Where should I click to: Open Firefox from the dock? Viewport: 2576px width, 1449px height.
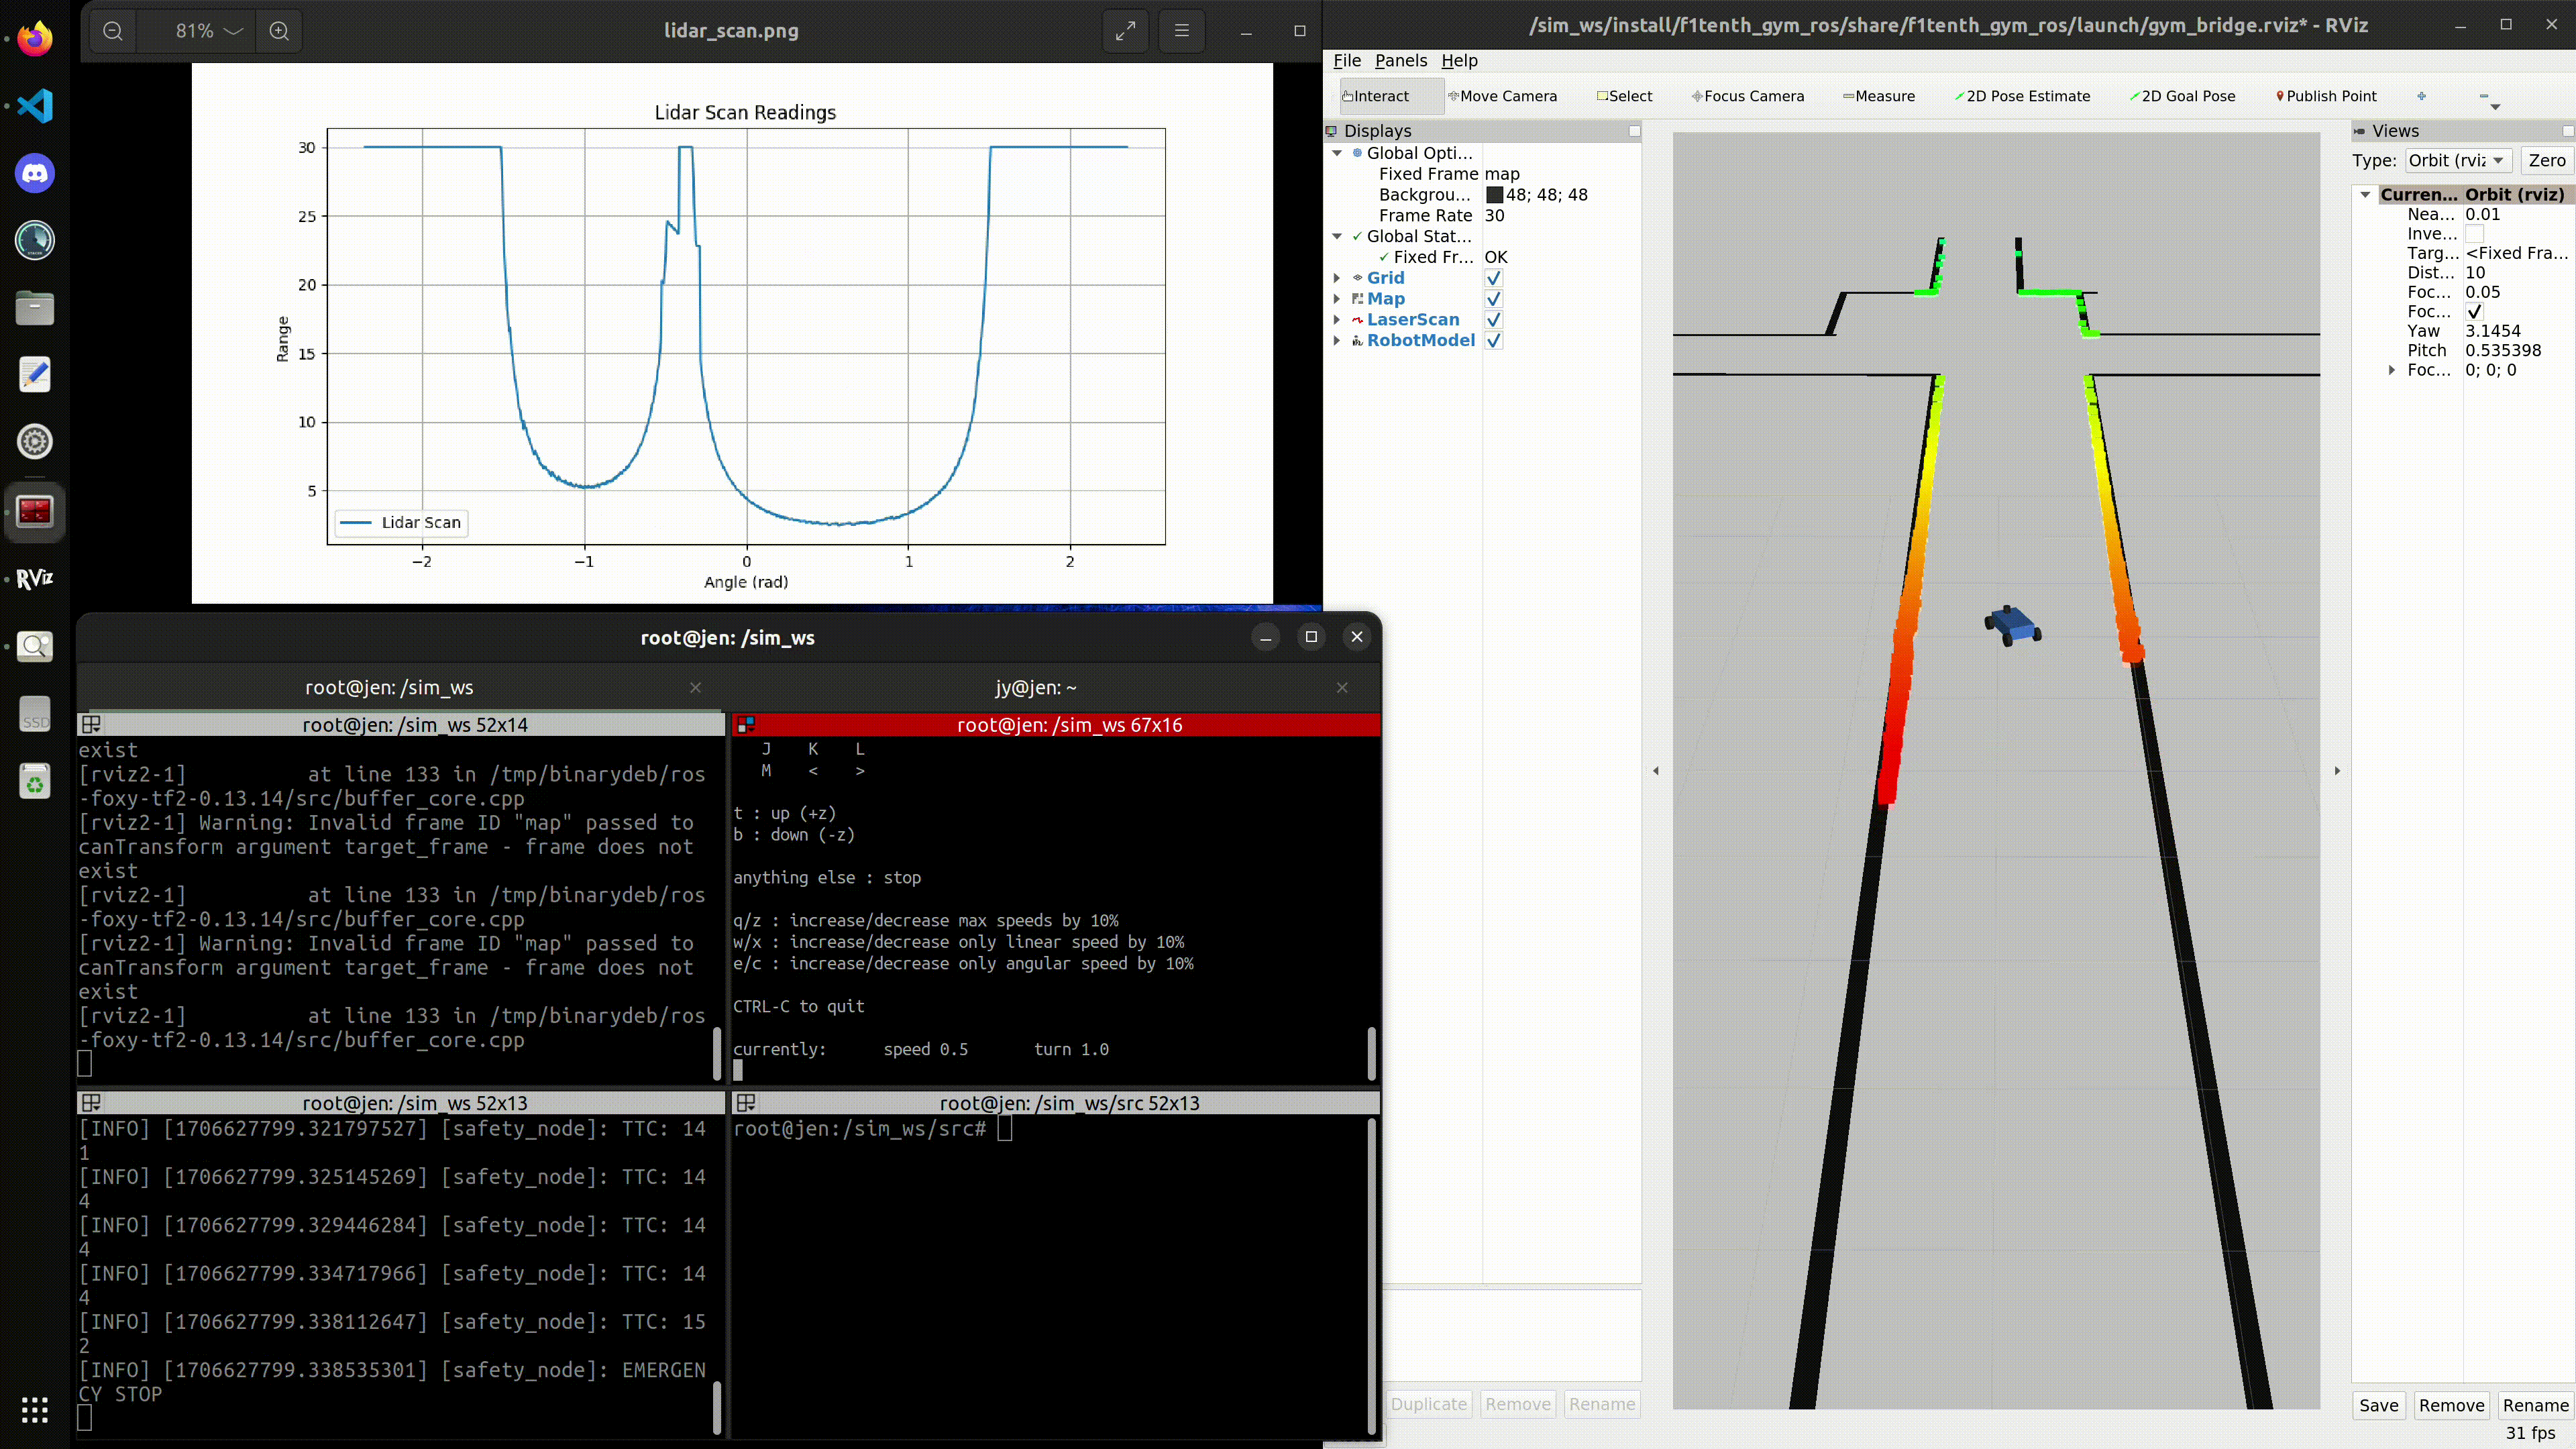coord(35,39)
